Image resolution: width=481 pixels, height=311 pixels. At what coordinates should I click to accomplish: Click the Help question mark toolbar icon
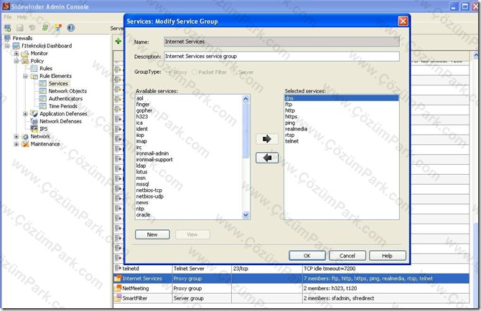click(71, 28)
